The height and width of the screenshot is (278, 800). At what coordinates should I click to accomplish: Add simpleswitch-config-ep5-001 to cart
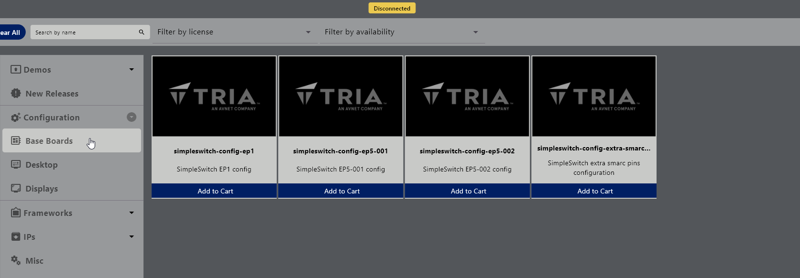pos(341,191)
